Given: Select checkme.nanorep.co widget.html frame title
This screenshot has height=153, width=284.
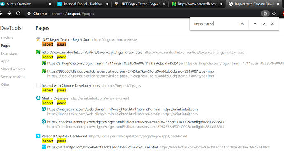Looking at the screenshot, I should [137, 122].
